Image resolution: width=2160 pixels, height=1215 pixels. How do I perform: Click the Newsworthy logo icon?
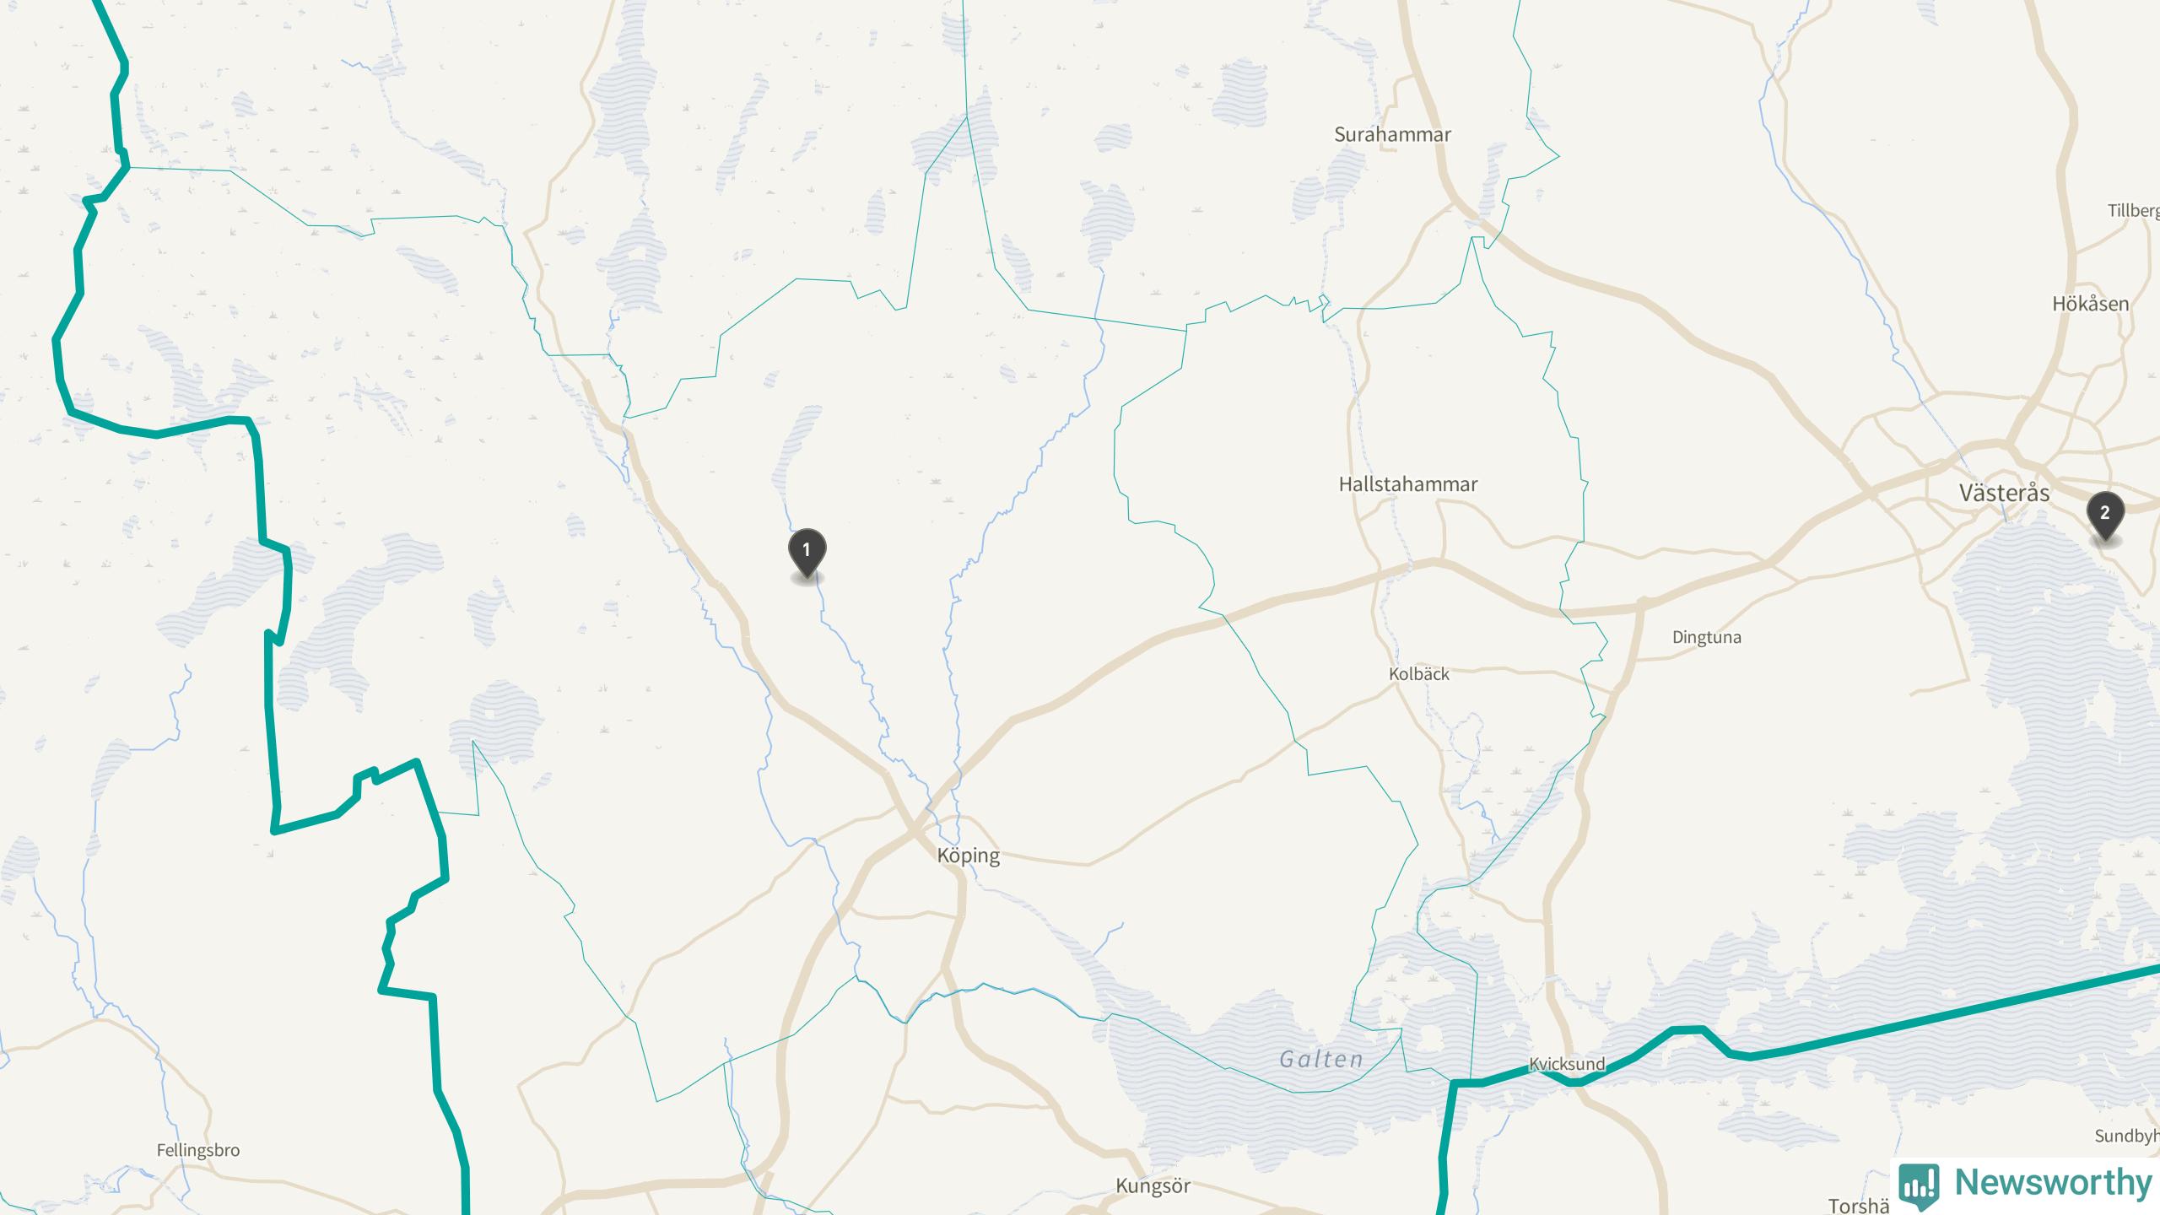(1919, 1185)
